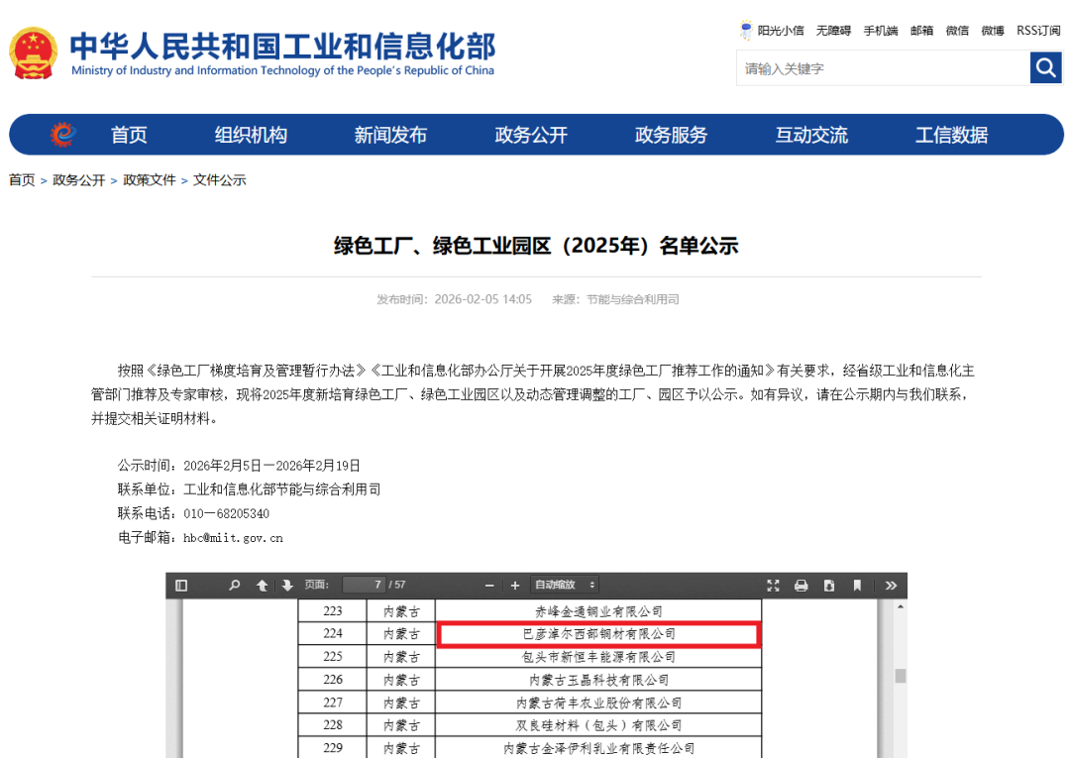Open find-in-document search in PDF toolbar
Viewport: 1070px width, 758px height.
click(235, 586)
